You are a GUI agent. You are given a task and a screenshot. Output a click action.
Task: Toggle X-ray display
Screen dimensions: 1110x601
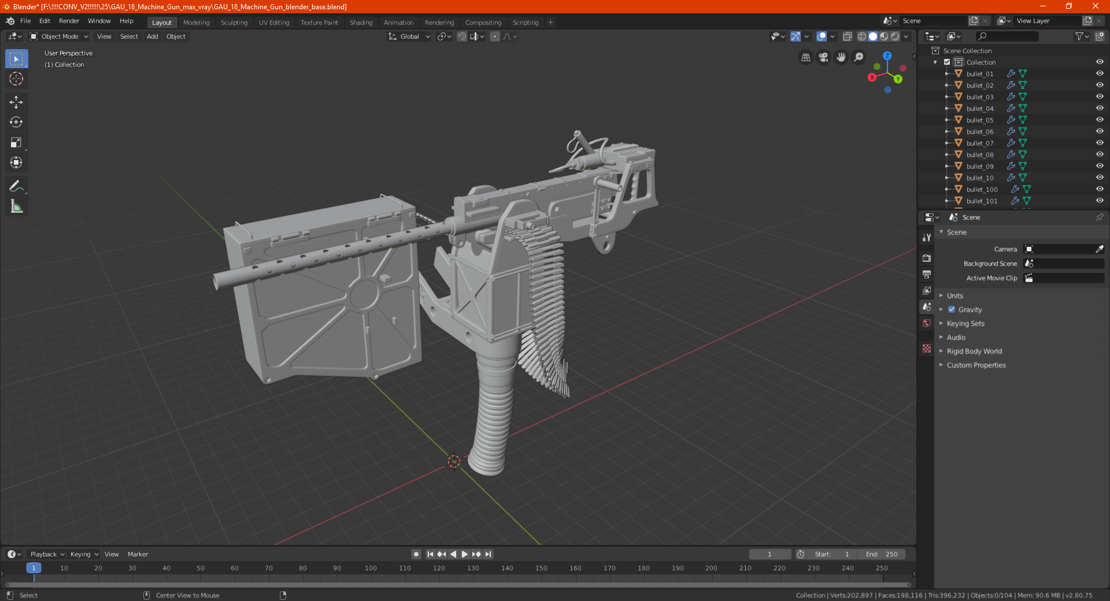click(x=847, y=36)
